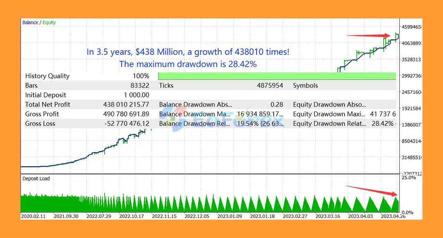The image size is (443, 238).
Task: Click the 2022.12.05 date on time axis
Action: coord(198,216)
